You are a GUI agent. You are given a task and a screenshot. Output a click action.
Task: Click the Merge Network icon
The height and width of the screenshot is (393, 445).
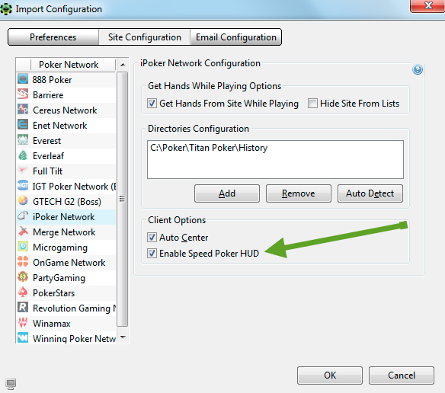pos(23,232)
